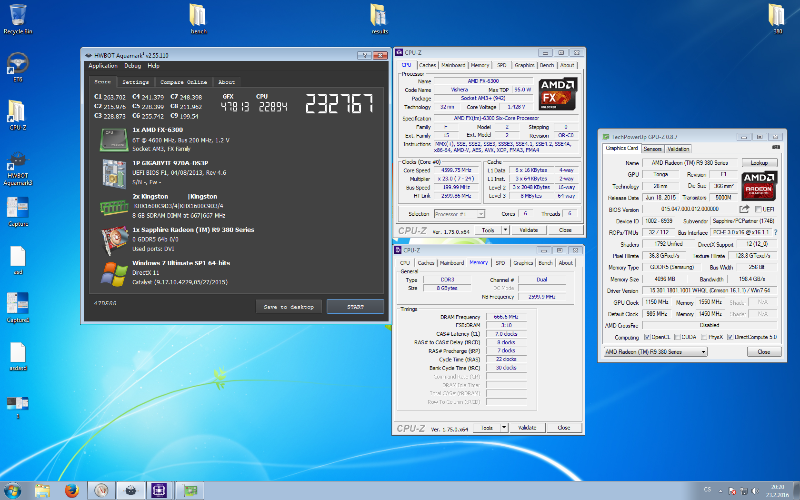The width and height of the screenshot is (800, 500).
Task: Switch to Mainboard tab in upper CPU-Z
Action: (x=453, y=65)
